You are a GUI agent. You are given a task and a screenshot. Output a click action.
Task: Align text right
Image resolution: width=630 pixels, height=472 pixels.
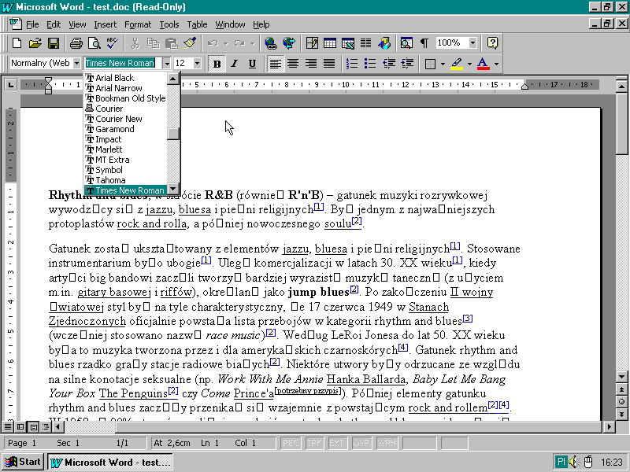[311, 64]
